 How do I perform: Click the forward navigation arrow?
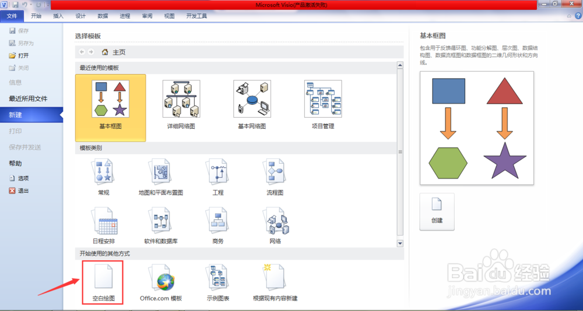click(x=91, y=52)
